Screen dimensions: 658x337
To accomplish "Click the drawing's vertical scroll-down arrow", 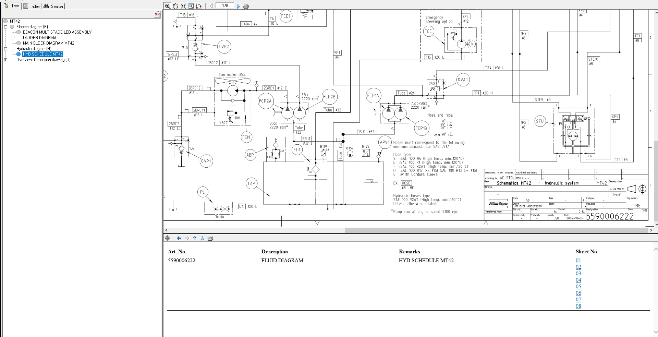I will click(656, 225).
